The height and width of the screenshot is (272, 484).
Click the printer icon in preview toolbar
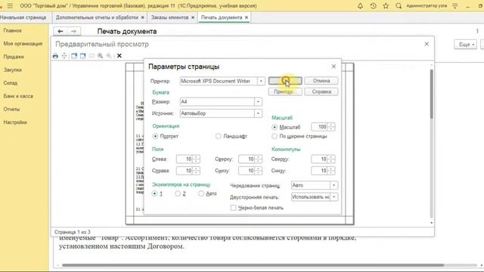55,56
